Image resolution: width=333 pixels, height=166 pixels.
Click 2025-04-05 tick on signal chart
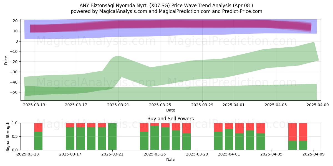click(x=271, y=154)
